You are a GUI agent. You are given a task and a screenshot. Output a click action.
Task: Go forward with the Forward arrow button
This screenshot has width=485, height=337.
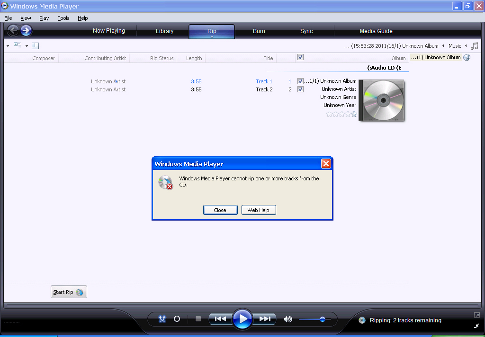[x=27, y=31]
